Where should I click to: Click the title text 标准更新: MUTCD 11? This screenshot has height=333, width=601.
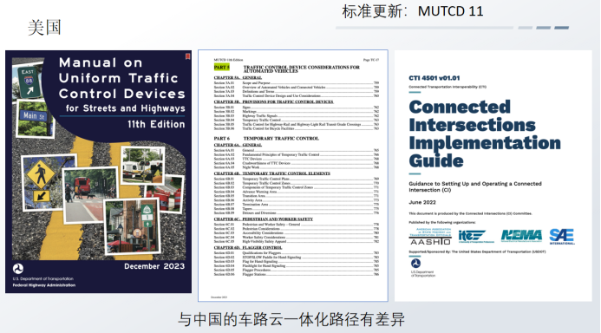point(413,11)
